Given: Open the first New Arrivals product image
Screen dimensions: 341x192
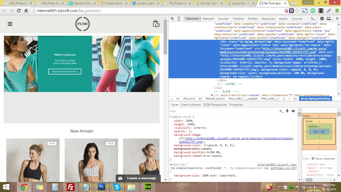Looking at the screenshot, I should pos(33,160).
